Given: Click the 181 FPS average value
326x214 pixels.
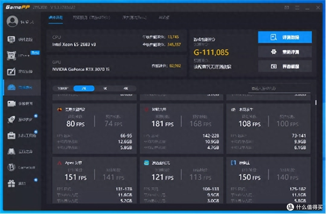Looking at the screenshot, I should coord(162,124).
